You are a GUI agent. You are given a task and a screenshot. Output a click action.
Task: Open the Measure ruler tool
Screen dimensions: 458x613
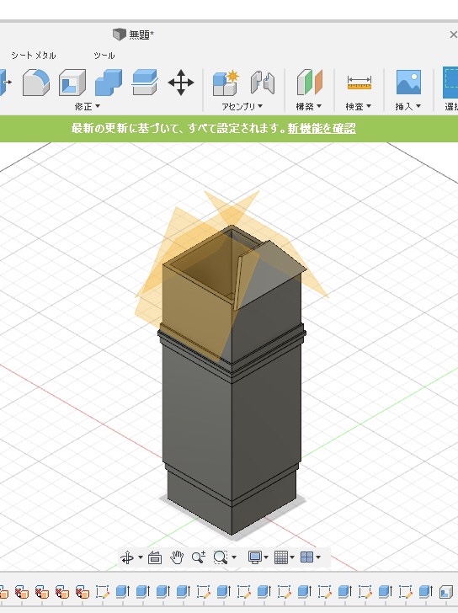(359, 83)
